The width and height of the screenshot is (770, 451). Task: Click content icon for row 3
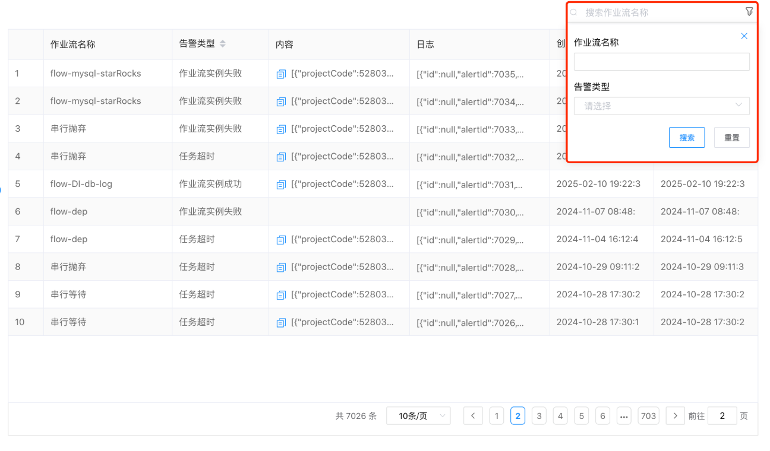pos(281,129)
